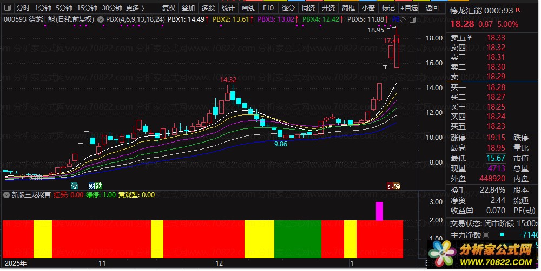The image size is (541, 271).
Task: Click 涨停 value 19.15
Action: (496, 138)
